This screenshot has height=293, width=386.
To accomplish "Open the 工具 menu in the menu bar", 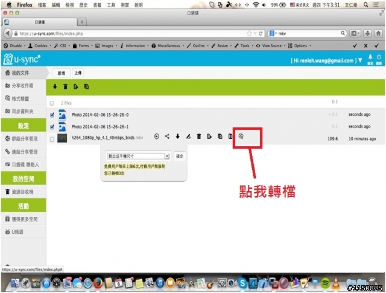I will [111, 5].
